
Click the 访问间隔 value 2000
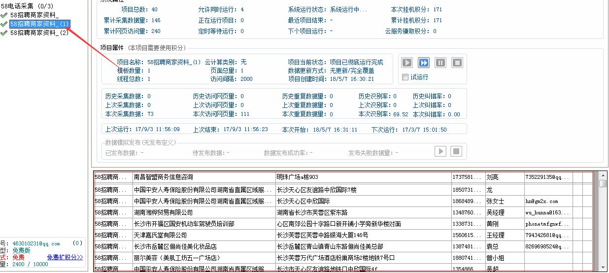click(246, 79)
